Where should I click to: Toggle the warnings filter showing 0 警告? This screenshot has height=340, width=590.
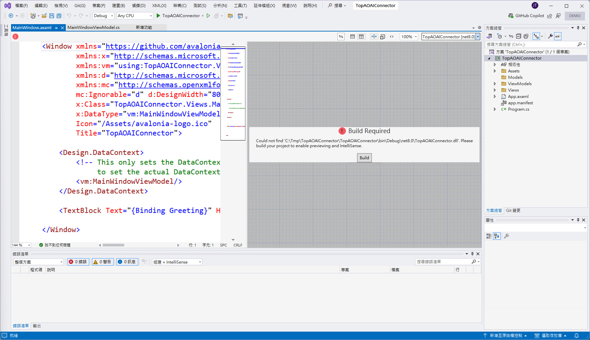(x=103, y=262)
